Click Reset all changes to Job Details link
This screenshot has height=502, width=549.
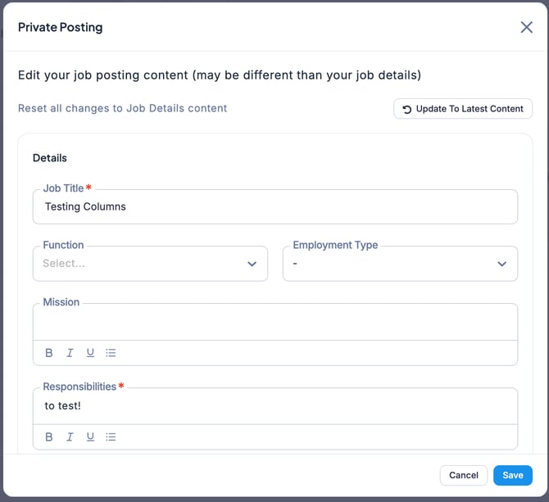[123, 108]
